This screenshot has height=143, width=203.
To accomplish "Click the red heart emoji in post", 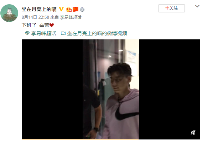I will 52,25.
